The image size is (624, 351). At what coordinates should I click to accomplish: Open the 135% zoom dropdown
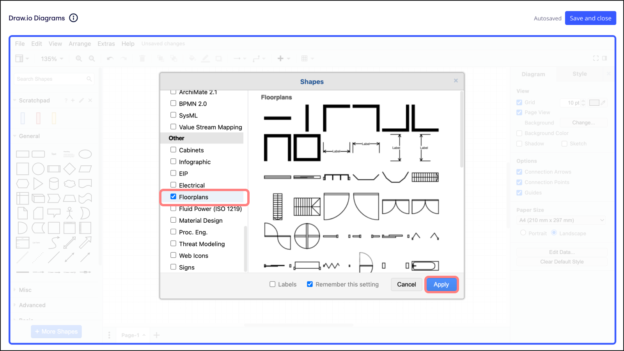(x=52, y=59)
